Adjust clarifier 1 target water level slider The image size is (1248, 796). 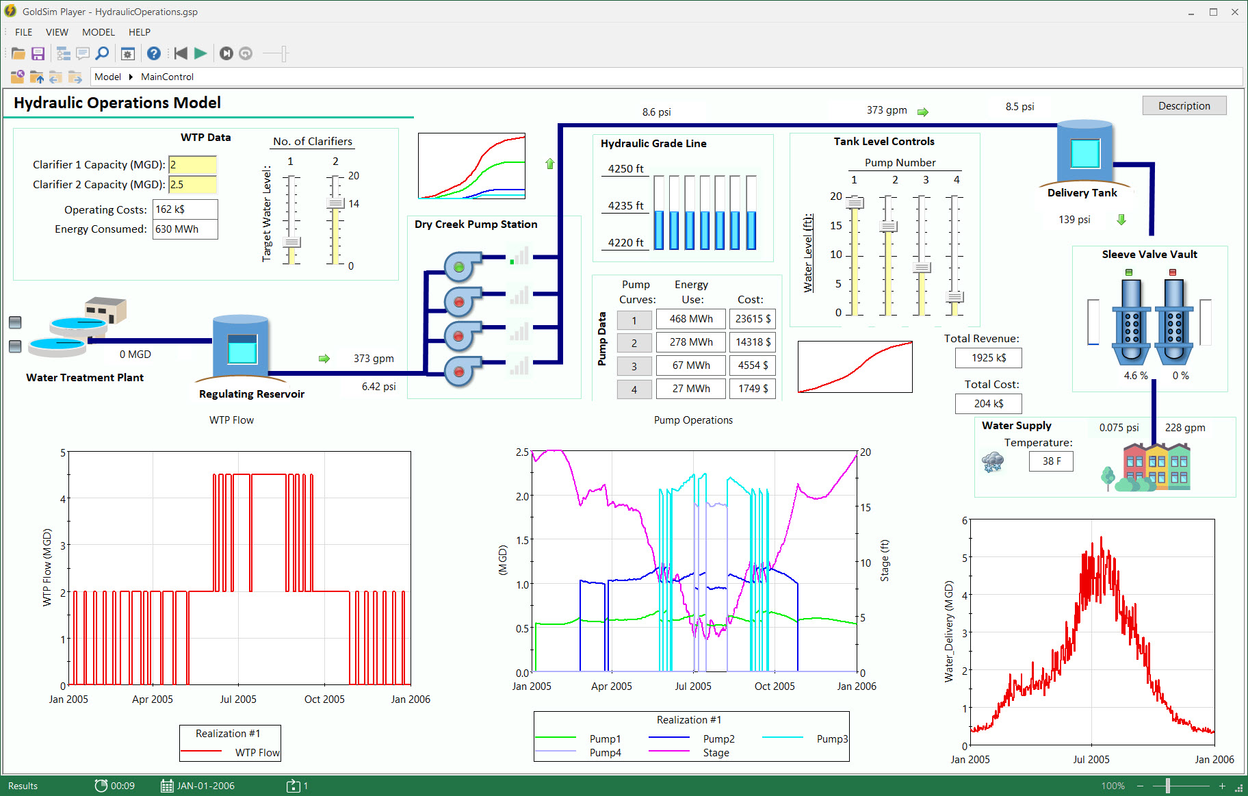tap(291, 242)
